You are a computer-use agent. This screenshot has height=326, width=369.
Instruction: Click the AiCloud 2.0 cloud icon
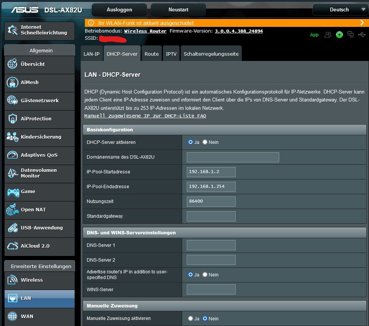point(12,246)
